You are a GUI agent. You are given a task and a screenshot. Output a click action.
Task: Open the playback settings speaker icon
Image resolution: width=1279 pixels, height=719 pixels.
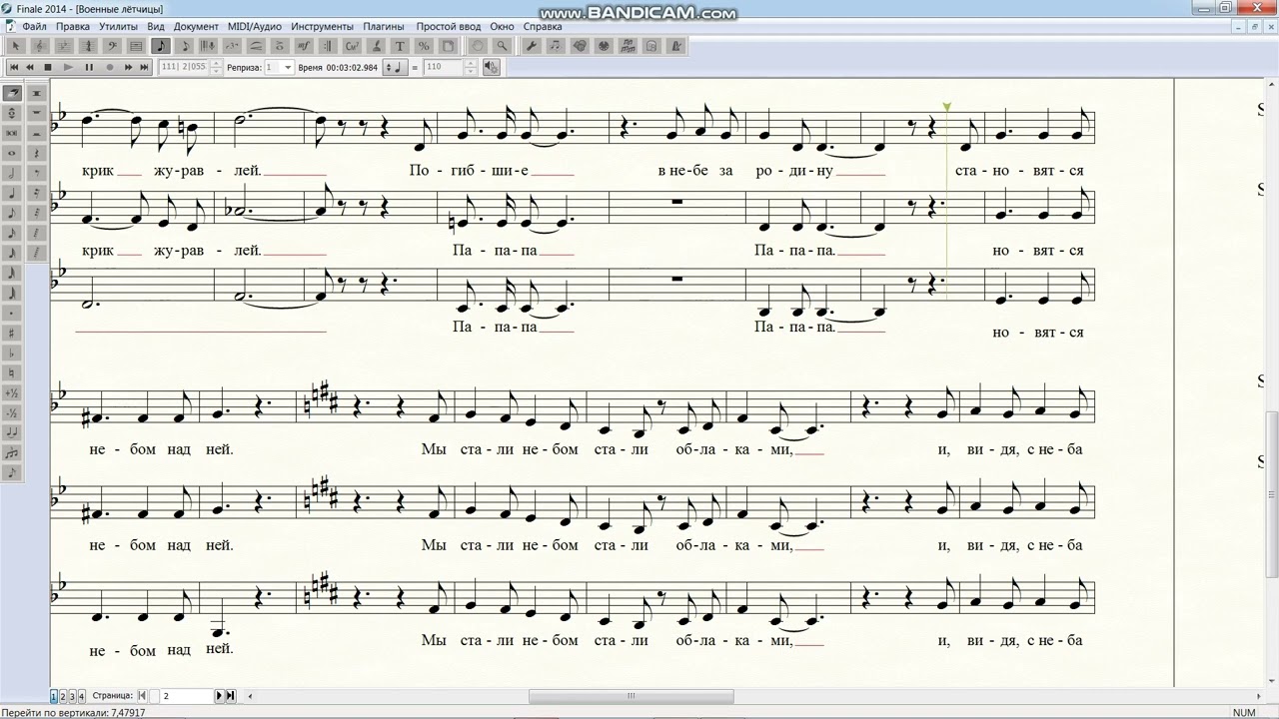click(491, 67)
